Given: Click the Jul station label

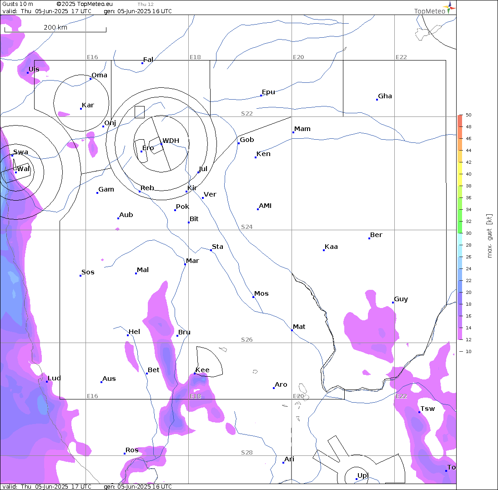Looking at the screenshot, I should coord(203,169).
